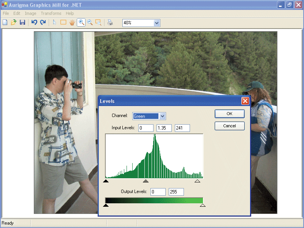Expand the 40% zoom level dropdown
The height and width of the screenshot is (228, 304).
click(157, 23)
